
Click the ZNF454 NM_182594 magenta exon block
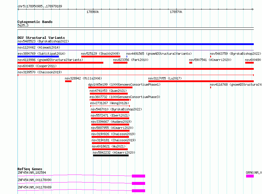139,176
